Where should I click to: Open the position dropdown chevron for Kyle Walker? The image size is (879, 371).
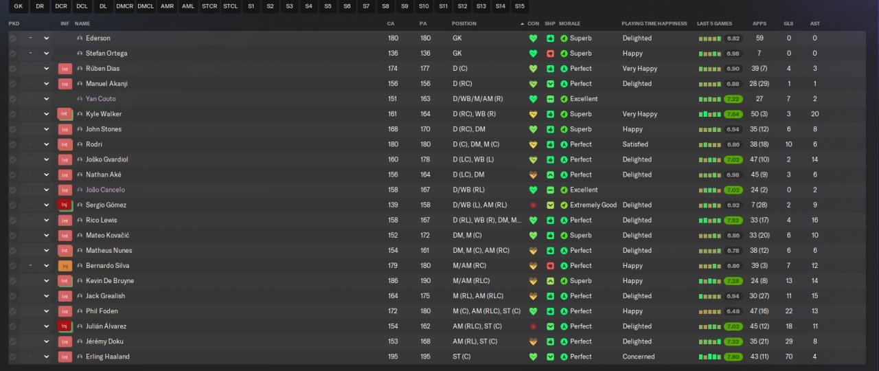(x=46, y=114)
